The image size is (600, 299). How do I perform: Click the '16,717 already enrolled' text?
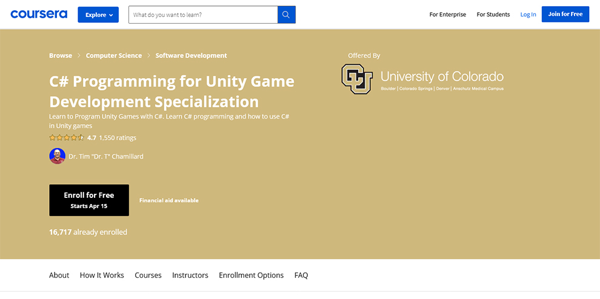coord(88,232)
